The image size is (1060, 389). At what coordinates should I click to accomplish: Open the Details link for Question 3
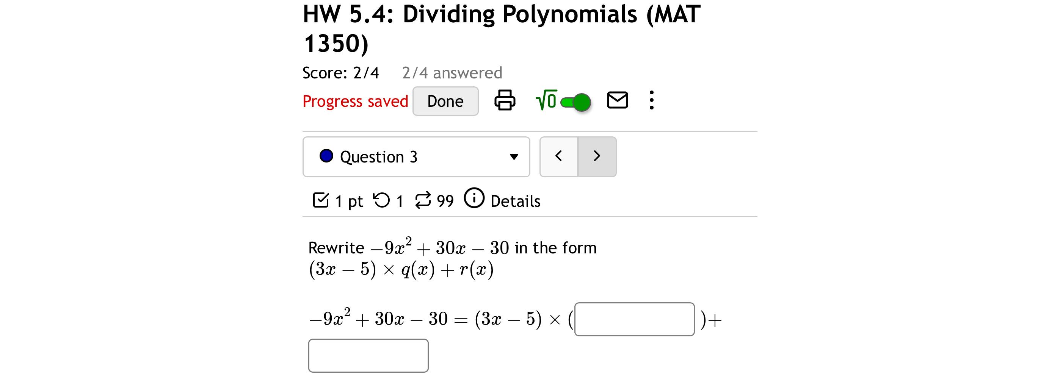coord(515,201)
